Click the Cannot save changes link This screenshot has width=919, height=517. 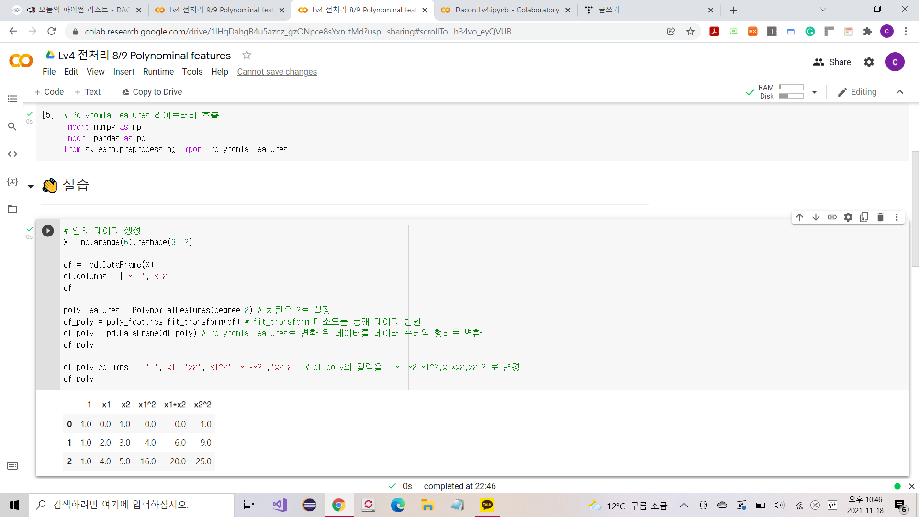277,72
